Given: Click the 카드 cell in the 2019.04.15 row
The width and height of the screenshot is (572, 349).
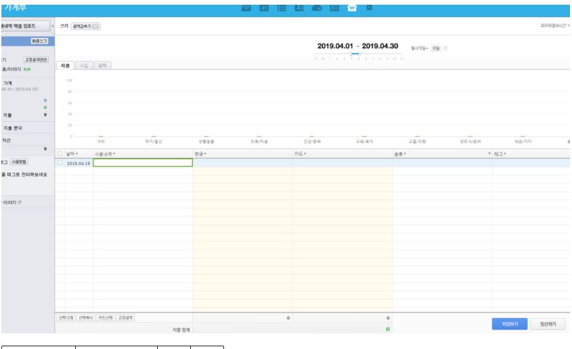Looking at the screenshot, I should [x=343, y=163].
